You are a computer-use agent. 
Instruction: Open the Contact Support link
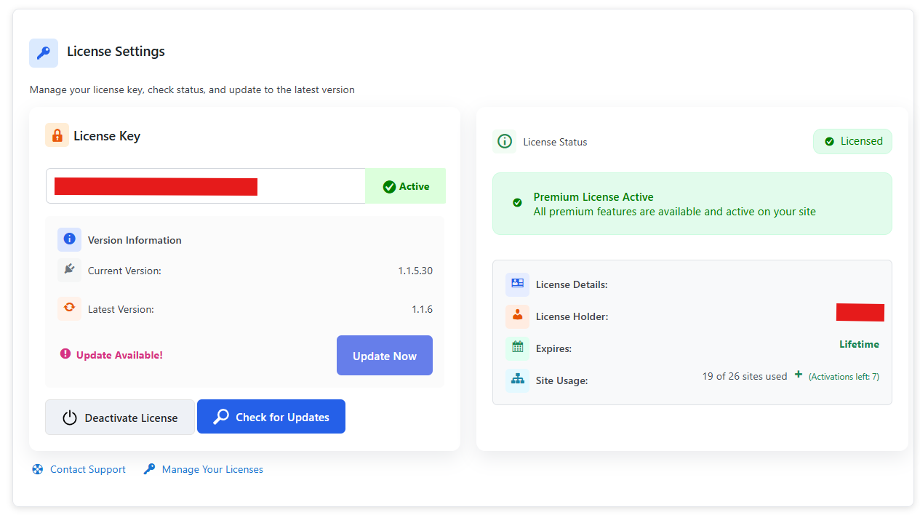tap(87, 470)
